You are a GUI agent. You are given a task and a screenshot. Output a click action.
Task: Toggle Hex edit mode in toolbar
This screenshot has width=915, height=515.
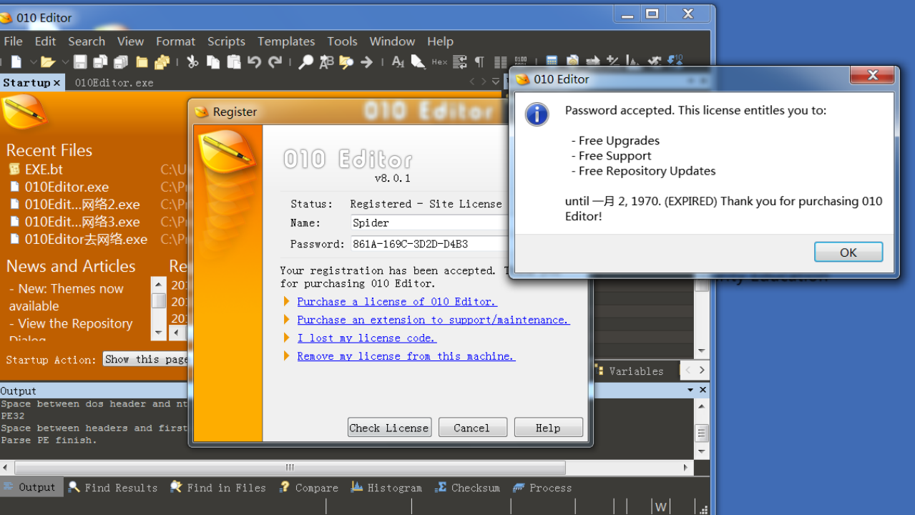(439, 62)
